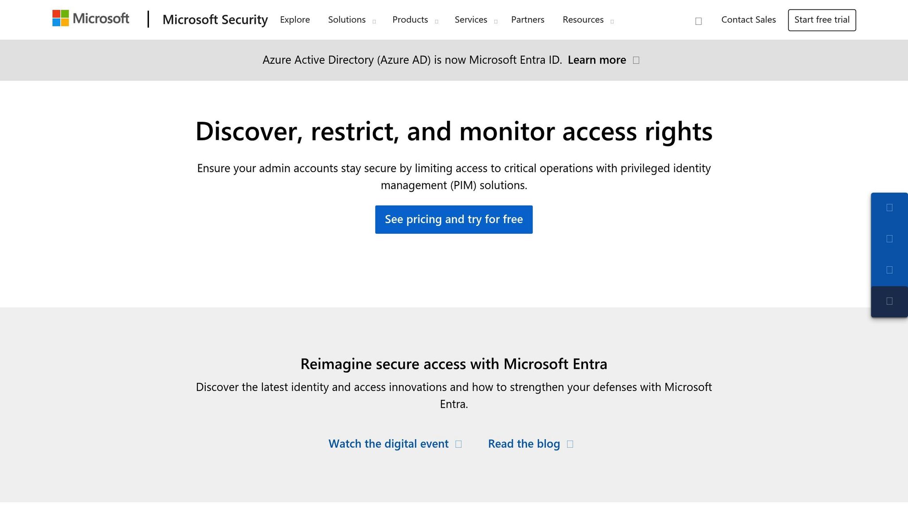Click the dark bottom side panel icon
Screen dimensions: 908x510
889,301
